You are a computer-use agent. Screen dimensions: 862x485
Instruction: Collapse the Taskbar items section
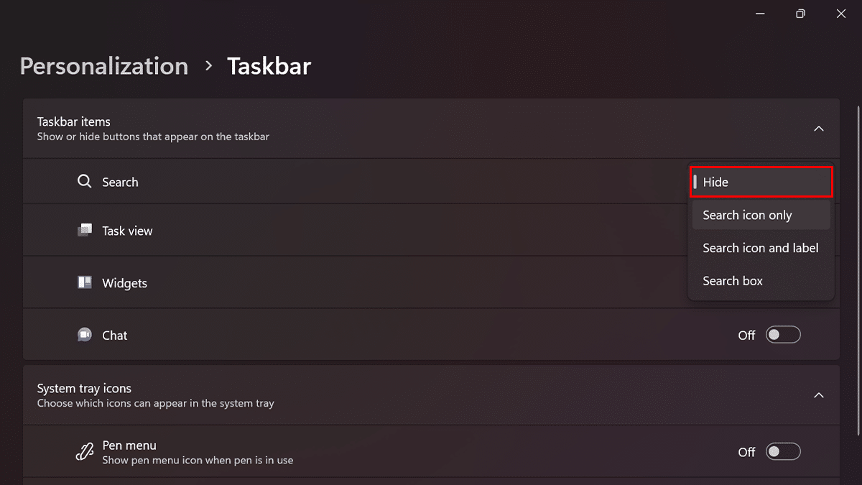[818, 129]
